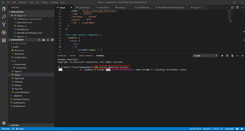Screen dimensions: 245x131
Task: Split the terminal panel
Action: 227,56
